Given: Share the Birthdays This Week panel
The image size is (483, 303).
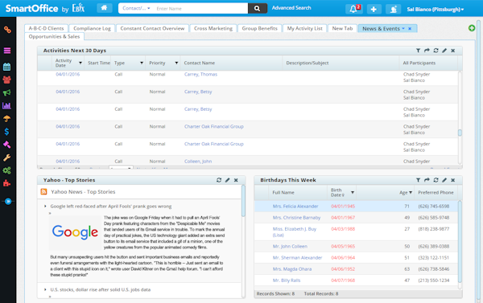Looking at the screenshot, I should [427, 180].
